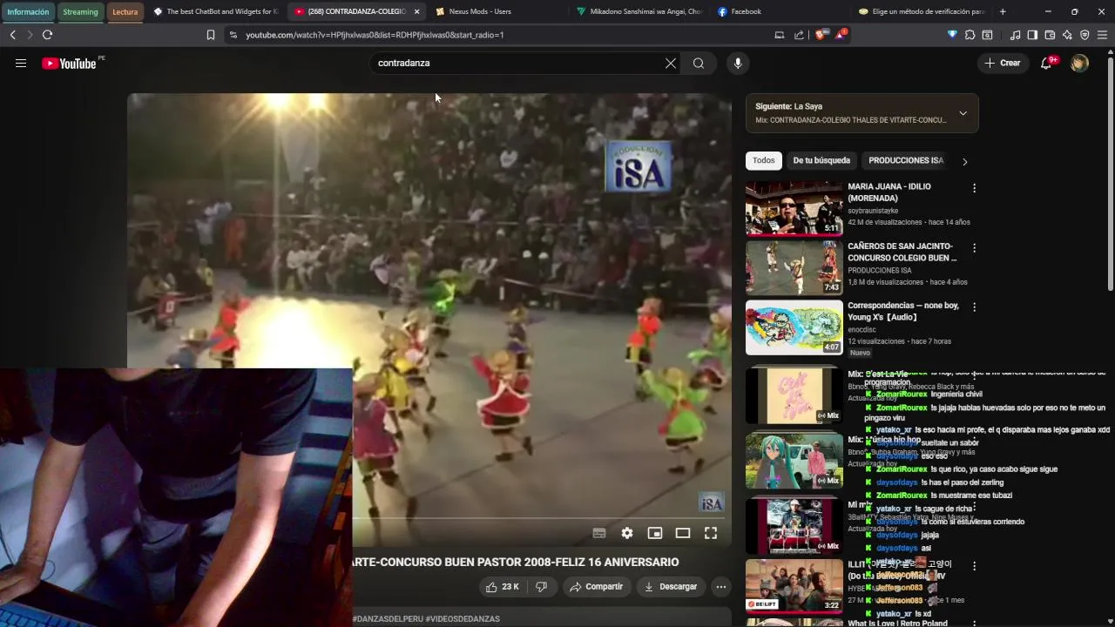This screenshot has height=627, width=1115.
Task: Go back with the browser back arrow
Action: 12,35
